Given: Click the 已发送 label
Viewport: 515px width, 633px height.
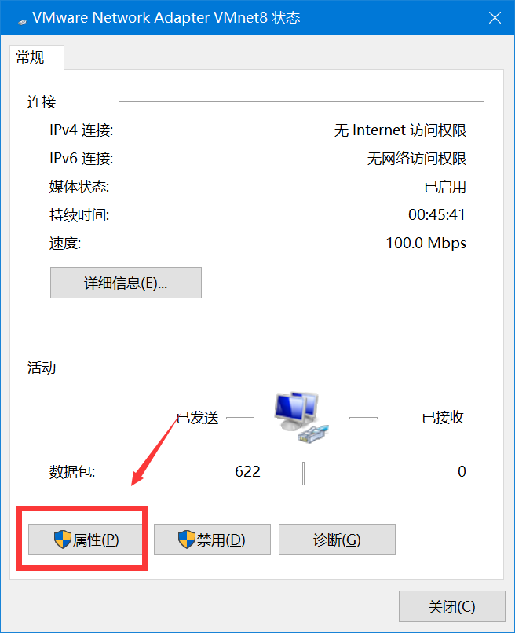Looking at the screenshot, I should tap(197, 418).
